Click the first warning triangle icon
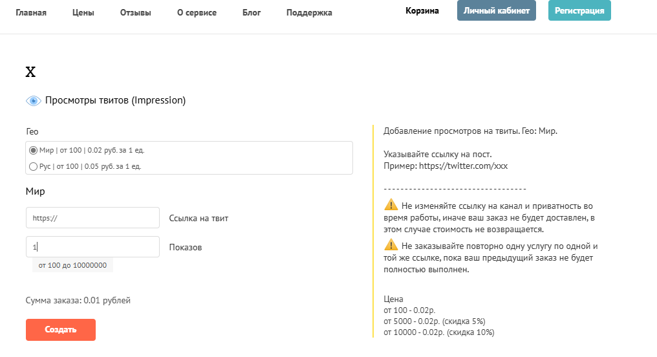The width and height of the screenshot is (657, 357). tap(391, 205)
